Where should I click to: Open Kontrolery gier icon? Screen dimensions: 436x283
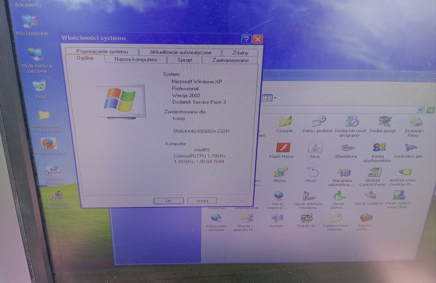click(x=409, y=150)
